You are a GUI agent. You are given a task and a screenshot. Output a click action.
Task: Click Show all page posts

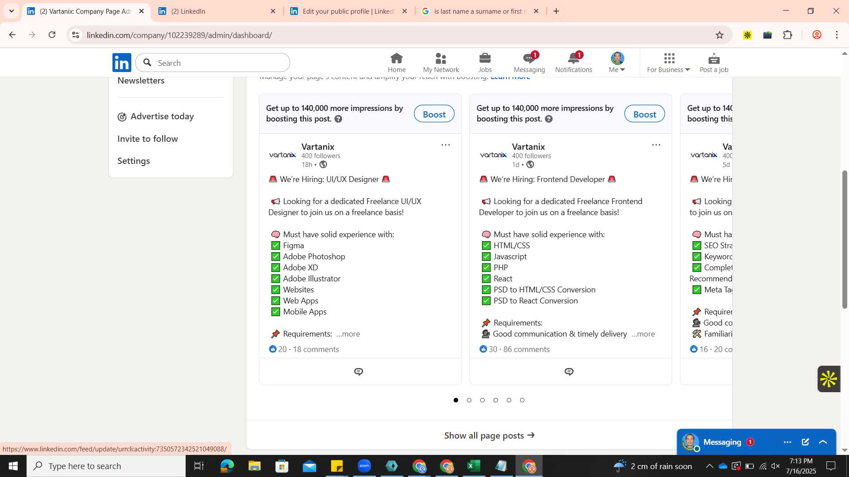(x=489, y=435)
